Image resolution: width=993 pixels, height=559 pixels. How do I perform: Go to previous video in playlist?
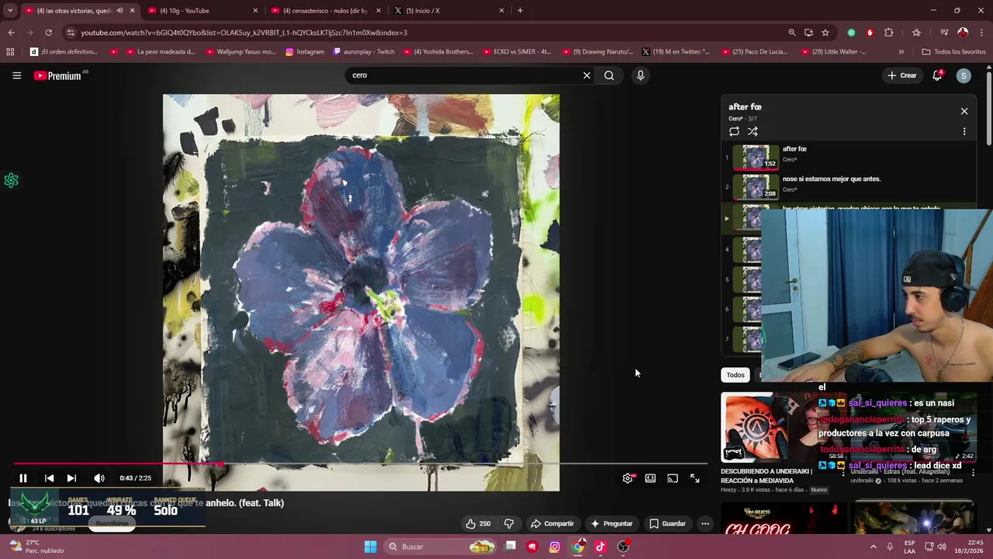[49, 478]
